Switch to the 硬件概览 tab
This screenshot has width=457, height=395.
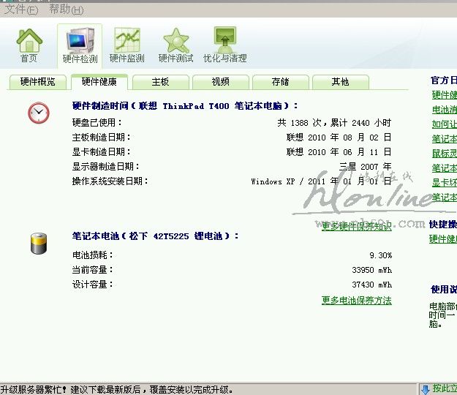coord(37,82)
